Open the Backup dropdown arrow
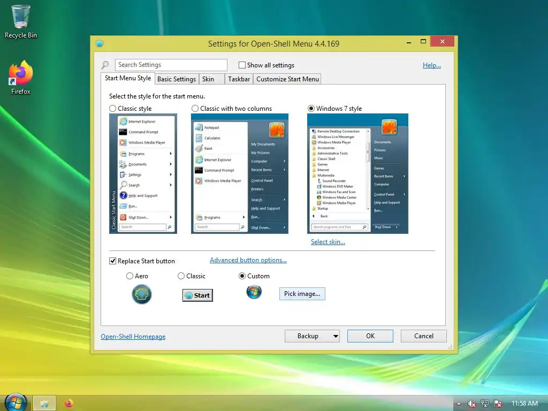Viewport: 548px width, 411px height. [336, 336]
